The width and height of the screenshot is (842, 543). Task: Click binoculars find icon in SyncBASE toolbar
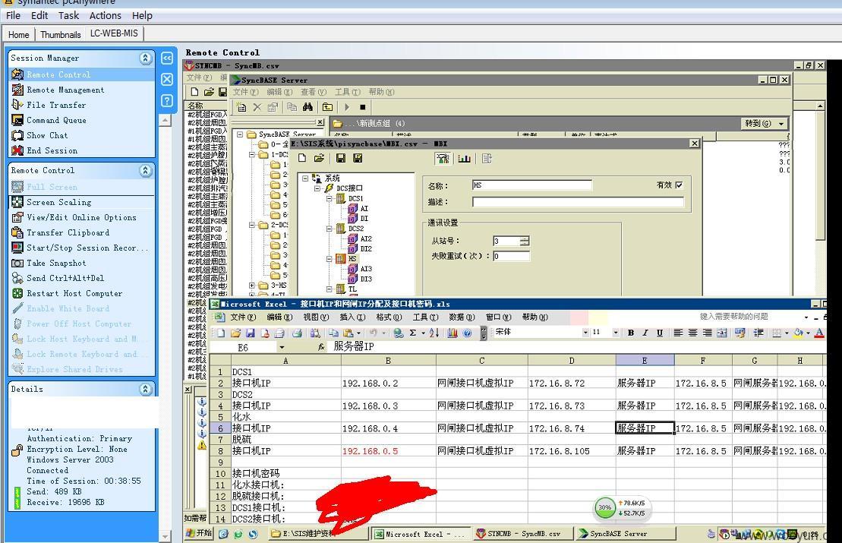point(307,107)
